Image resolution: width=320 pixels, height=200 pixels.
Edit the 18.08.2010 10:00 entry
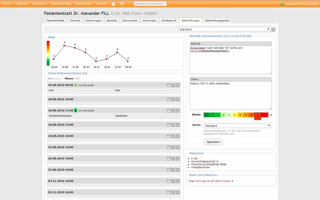coord(173,99)
